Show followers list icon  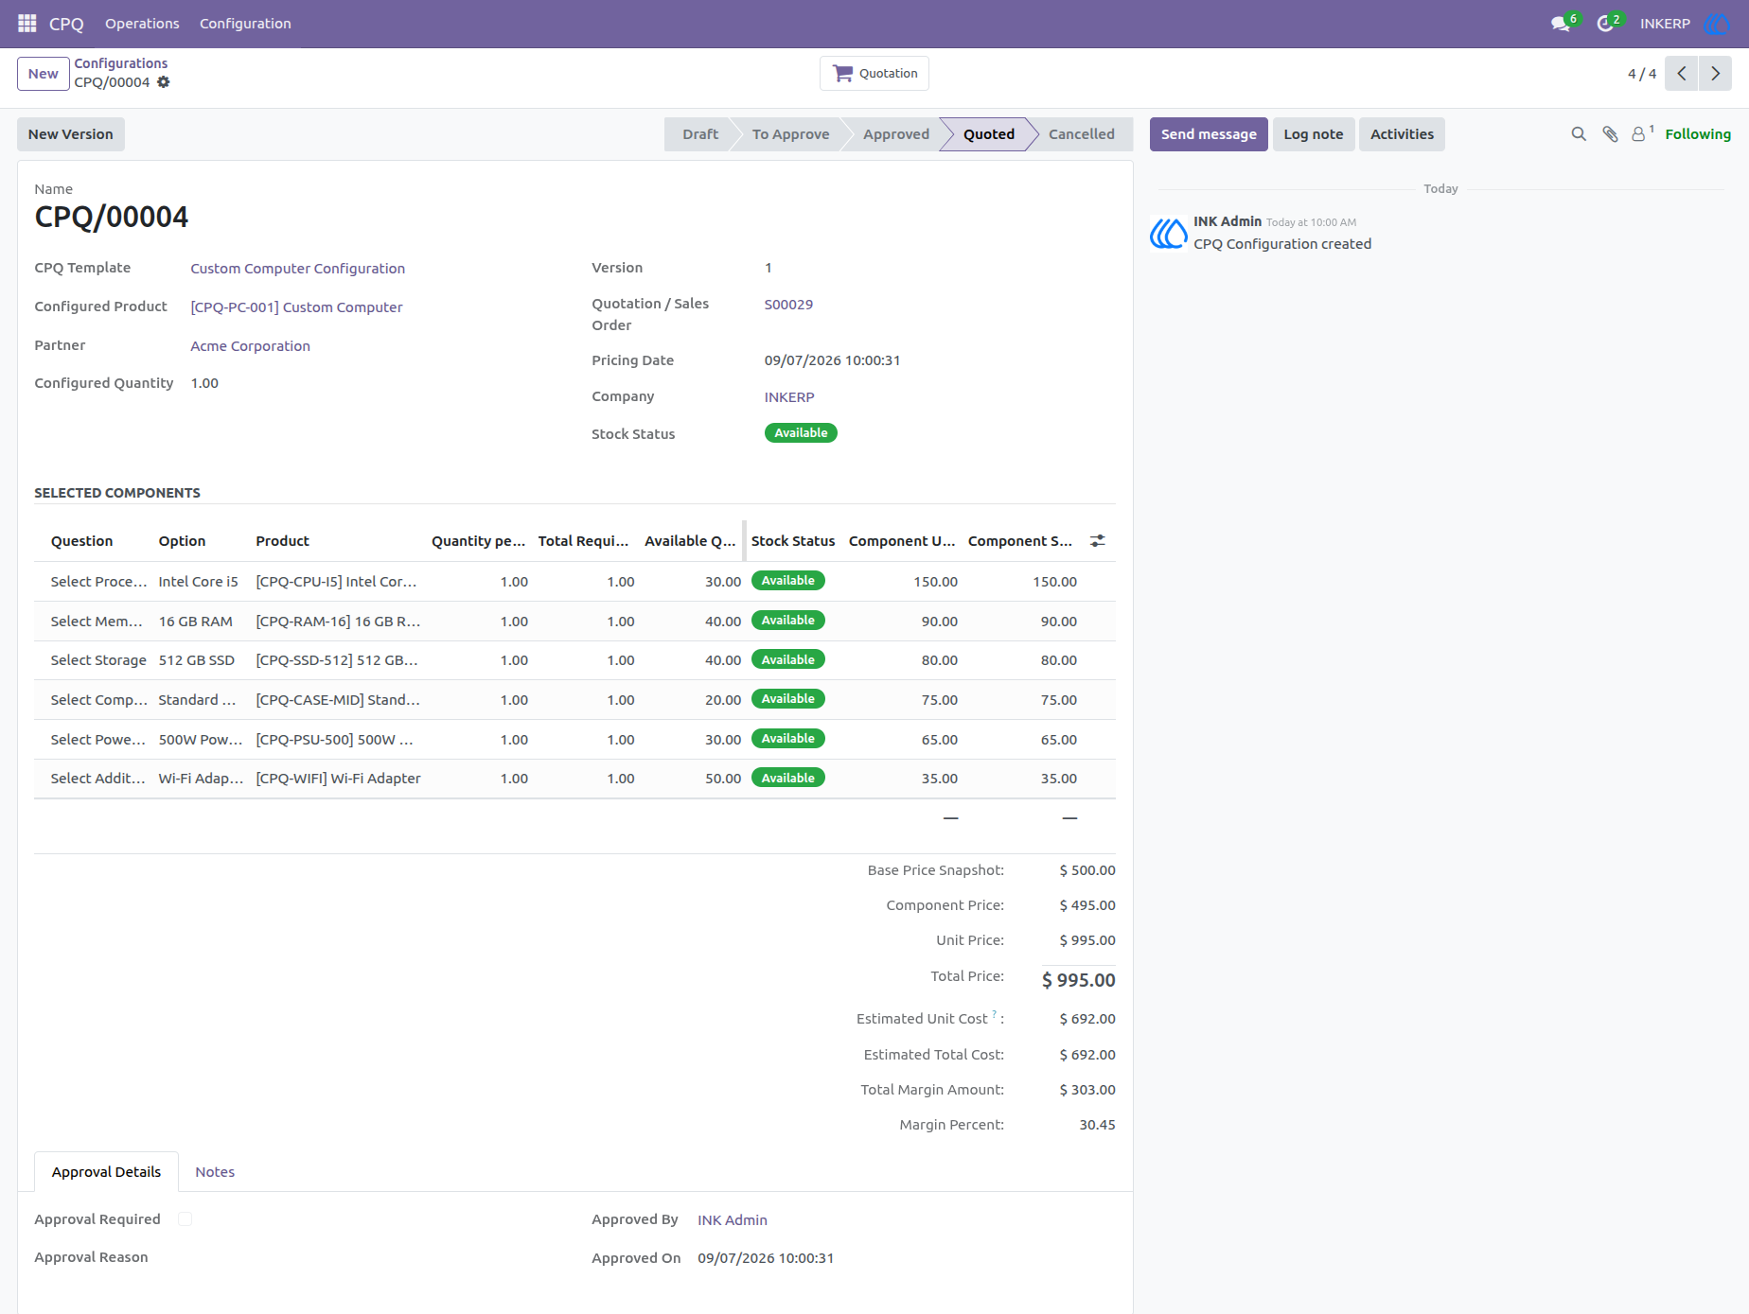(1640, 134)
